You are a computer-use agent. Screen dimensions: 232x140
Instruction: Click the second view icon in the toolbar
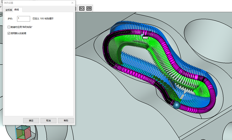[89, 8]
